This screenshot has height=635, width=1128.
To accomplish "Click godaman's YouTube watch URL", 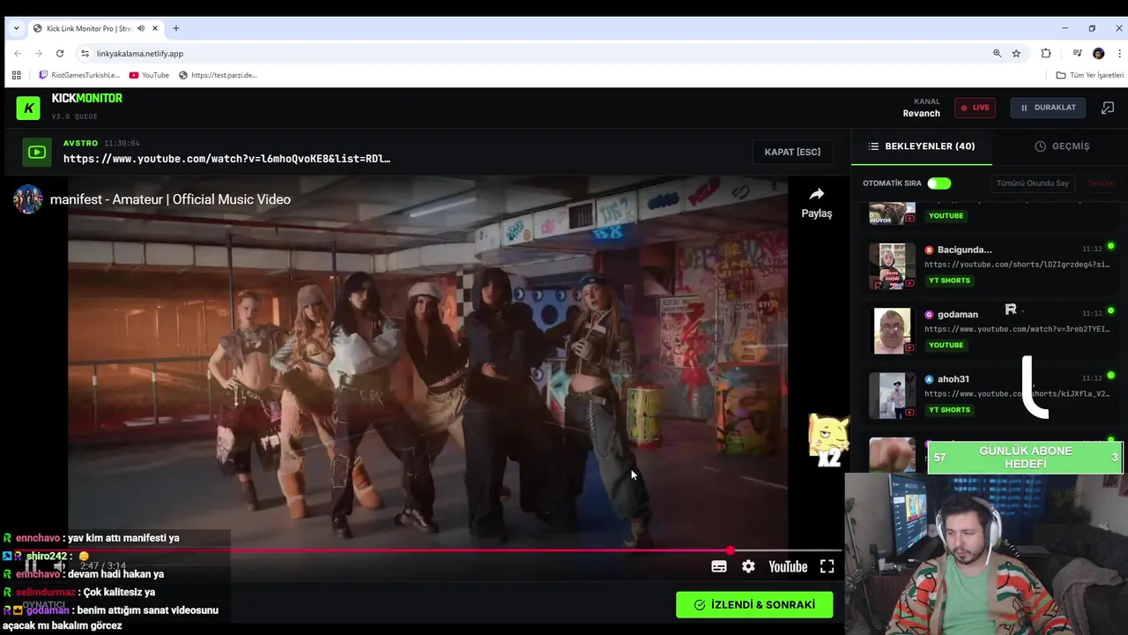I will (x=1017, y=329).
